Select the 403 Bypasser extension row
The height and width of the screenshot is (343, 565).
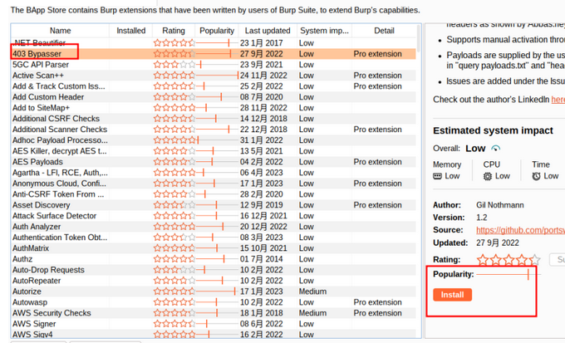click(214, 54)
